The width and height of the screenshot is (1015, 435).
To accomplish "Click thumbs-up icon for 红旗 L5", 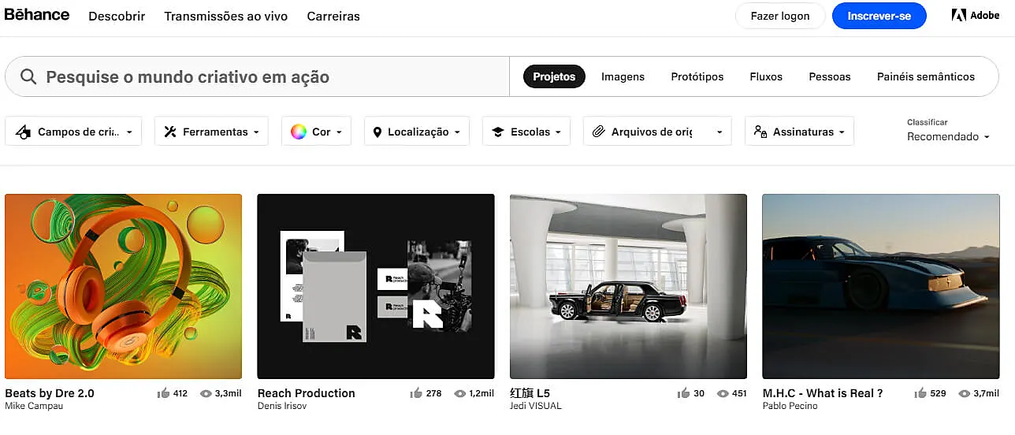I will (683, 393).
